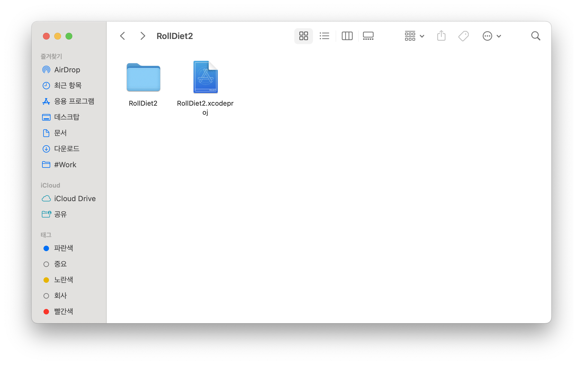Switch to column view
This screenshot has height=365, width=583.
point(347,36)
